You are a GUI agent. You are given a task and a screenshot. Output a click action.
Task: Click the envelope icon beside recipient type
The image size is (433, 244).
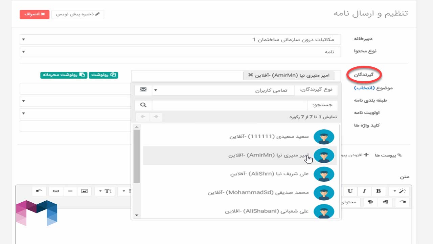[x=143, y=90]
